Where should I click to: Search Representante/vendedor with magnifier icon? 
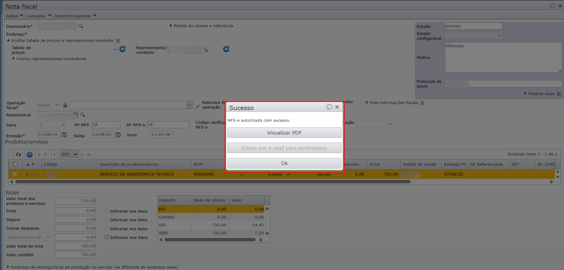pos(205,50)
